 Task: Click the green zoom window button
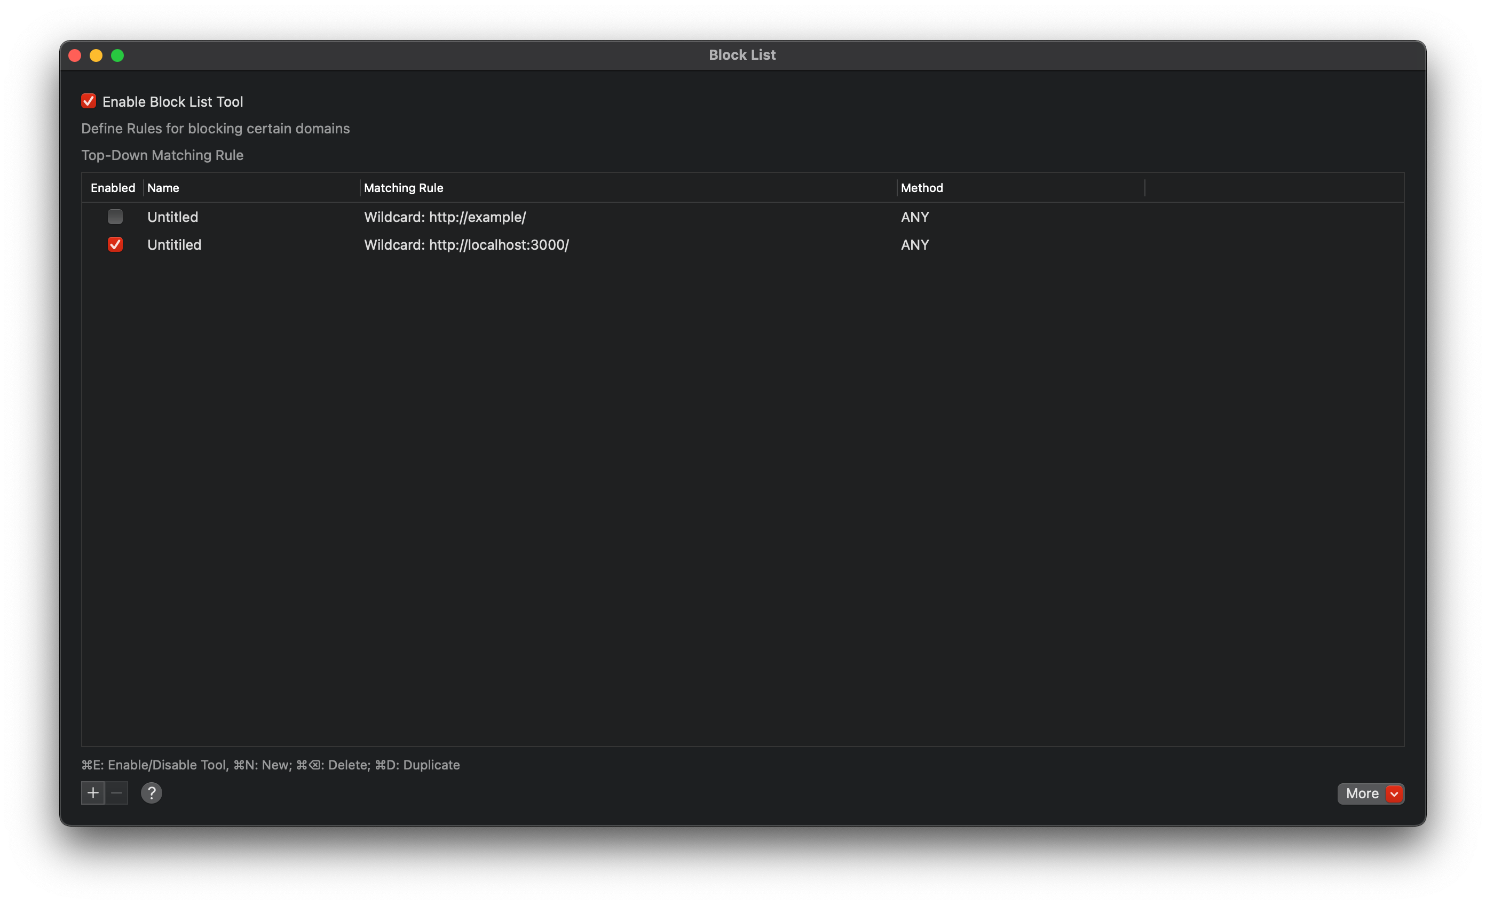coord(117,55)
